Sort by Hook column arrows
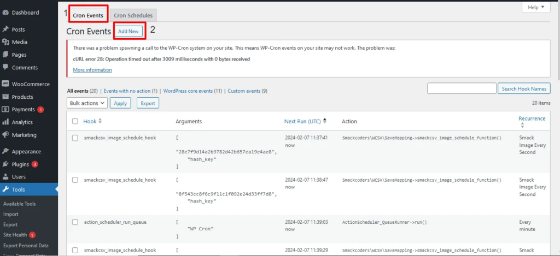 [x=100, y=121]
